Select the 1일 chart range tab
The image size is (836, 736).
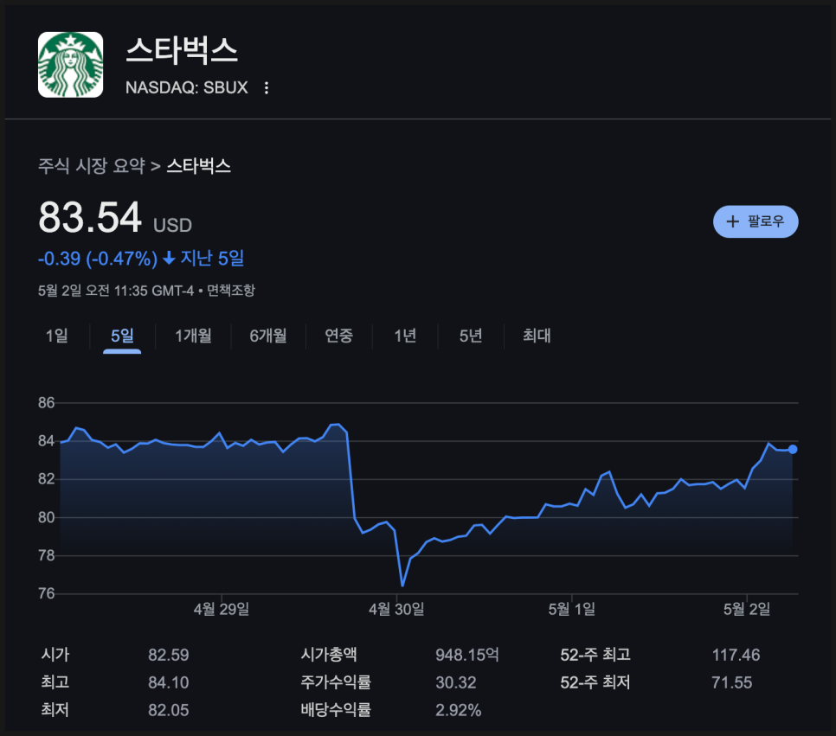pos(56,336)
